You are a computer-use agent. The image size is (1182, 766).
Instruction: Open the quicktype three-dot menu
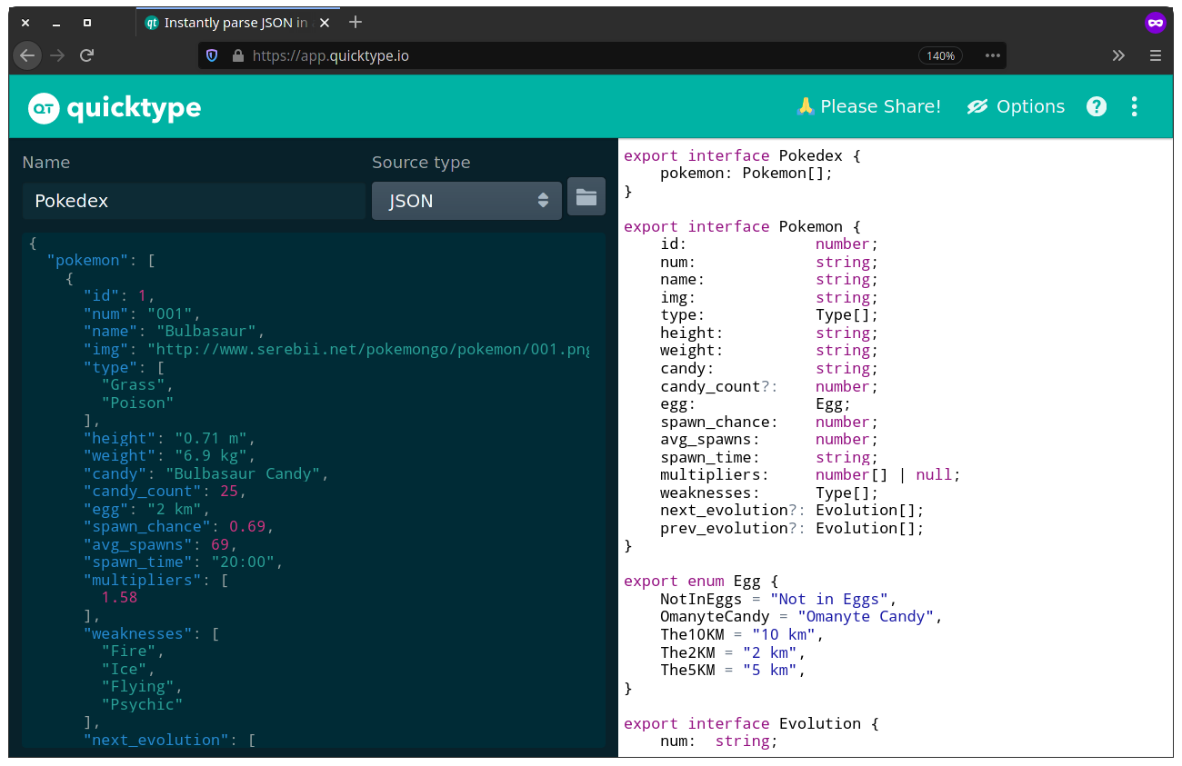coord(1134,106)
